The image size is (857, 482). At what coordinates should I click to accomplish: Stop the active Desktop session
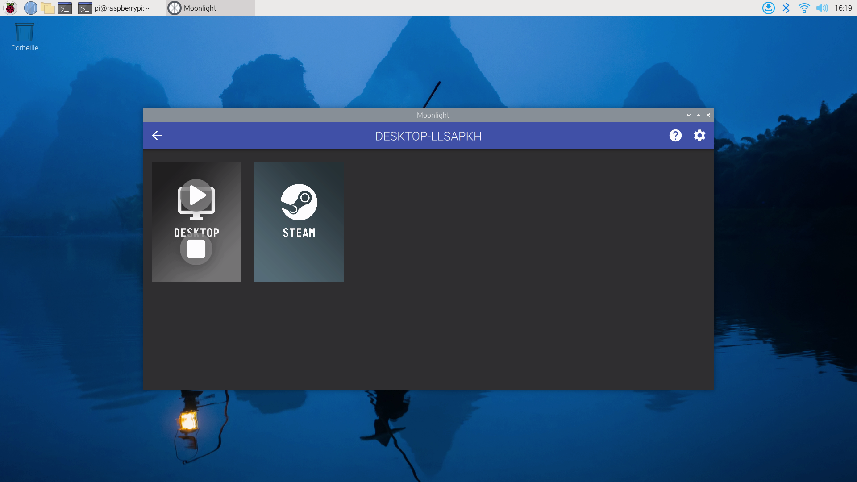pyautogui.click(x=196, y=249)
